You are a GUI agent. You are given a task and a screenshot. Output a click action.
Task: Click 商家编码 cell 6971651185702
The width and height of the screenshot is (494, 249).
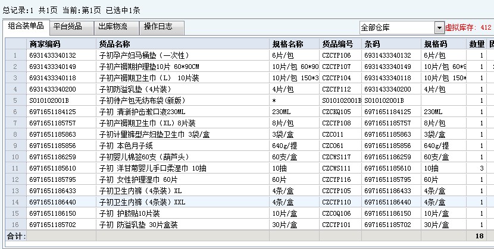(61, 225)
